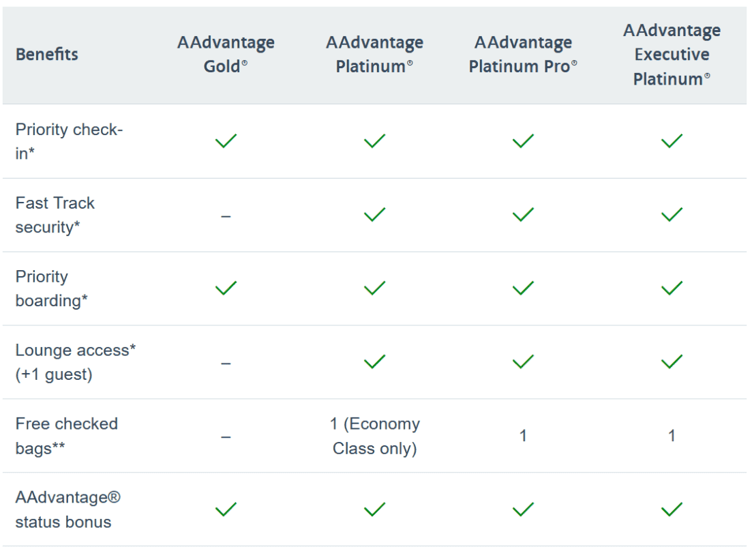Click Priority check-in checkmark under Executive Platinum
The height and width of the screenshot is (549, 750).
tap(672, 141)
